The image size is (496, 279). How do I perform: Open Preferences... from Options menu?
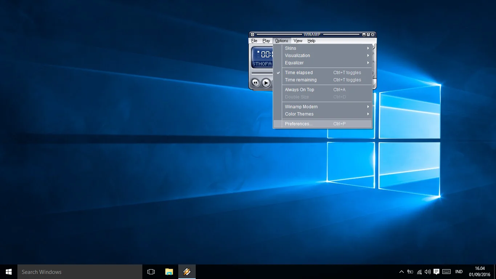click(323, 124)
